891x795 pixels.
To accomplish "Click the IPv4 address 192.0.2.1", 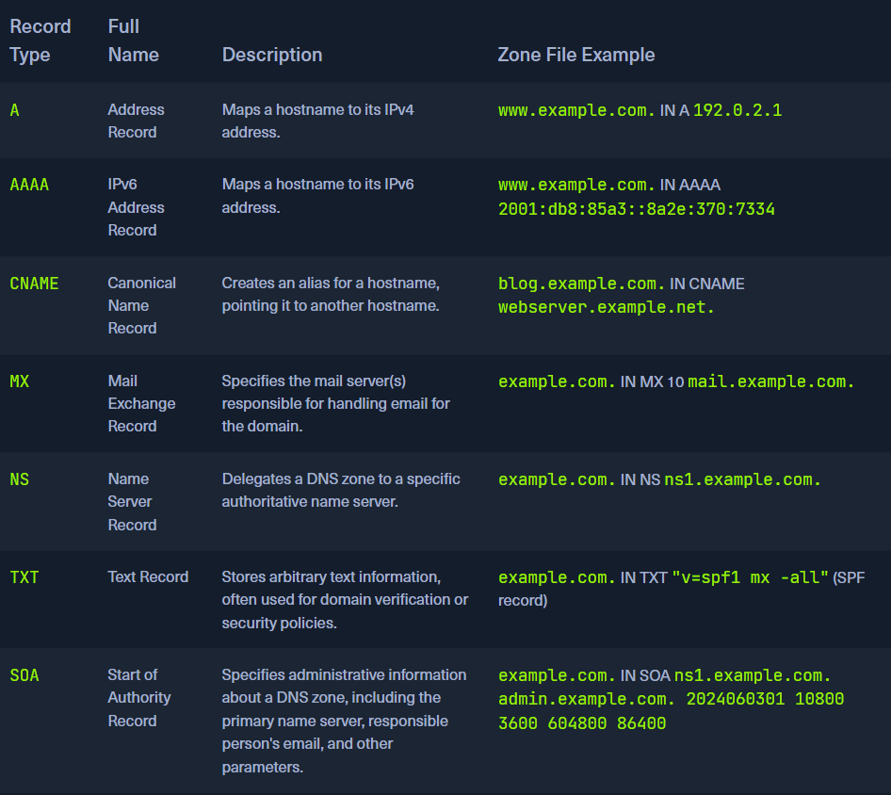I will [737, 110].
